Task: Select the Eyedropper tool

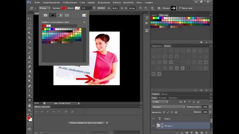Action: [x=30, y=42]
